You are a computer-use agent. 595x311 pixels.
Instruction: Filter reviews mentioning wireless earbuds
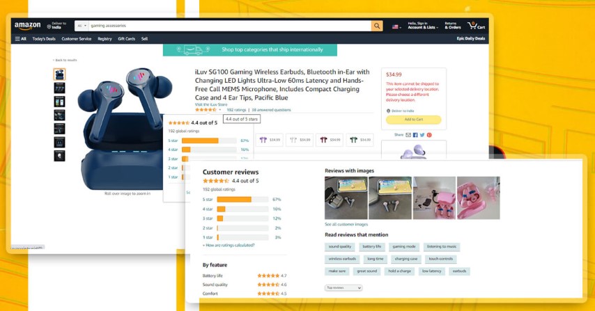pyautogui.click(x=342, y=259)
